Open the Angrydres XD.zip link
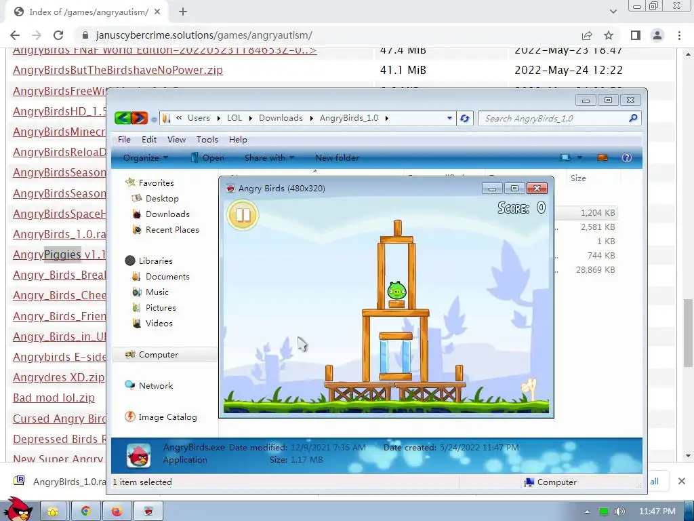The height and width of the screenshot is (521, 694). [x=59, y=377]
